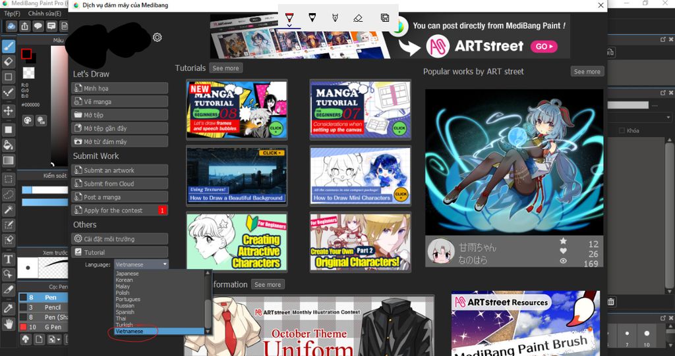
Task: Toggle the Khóa lock checkbox
Action: coord(622,131)
